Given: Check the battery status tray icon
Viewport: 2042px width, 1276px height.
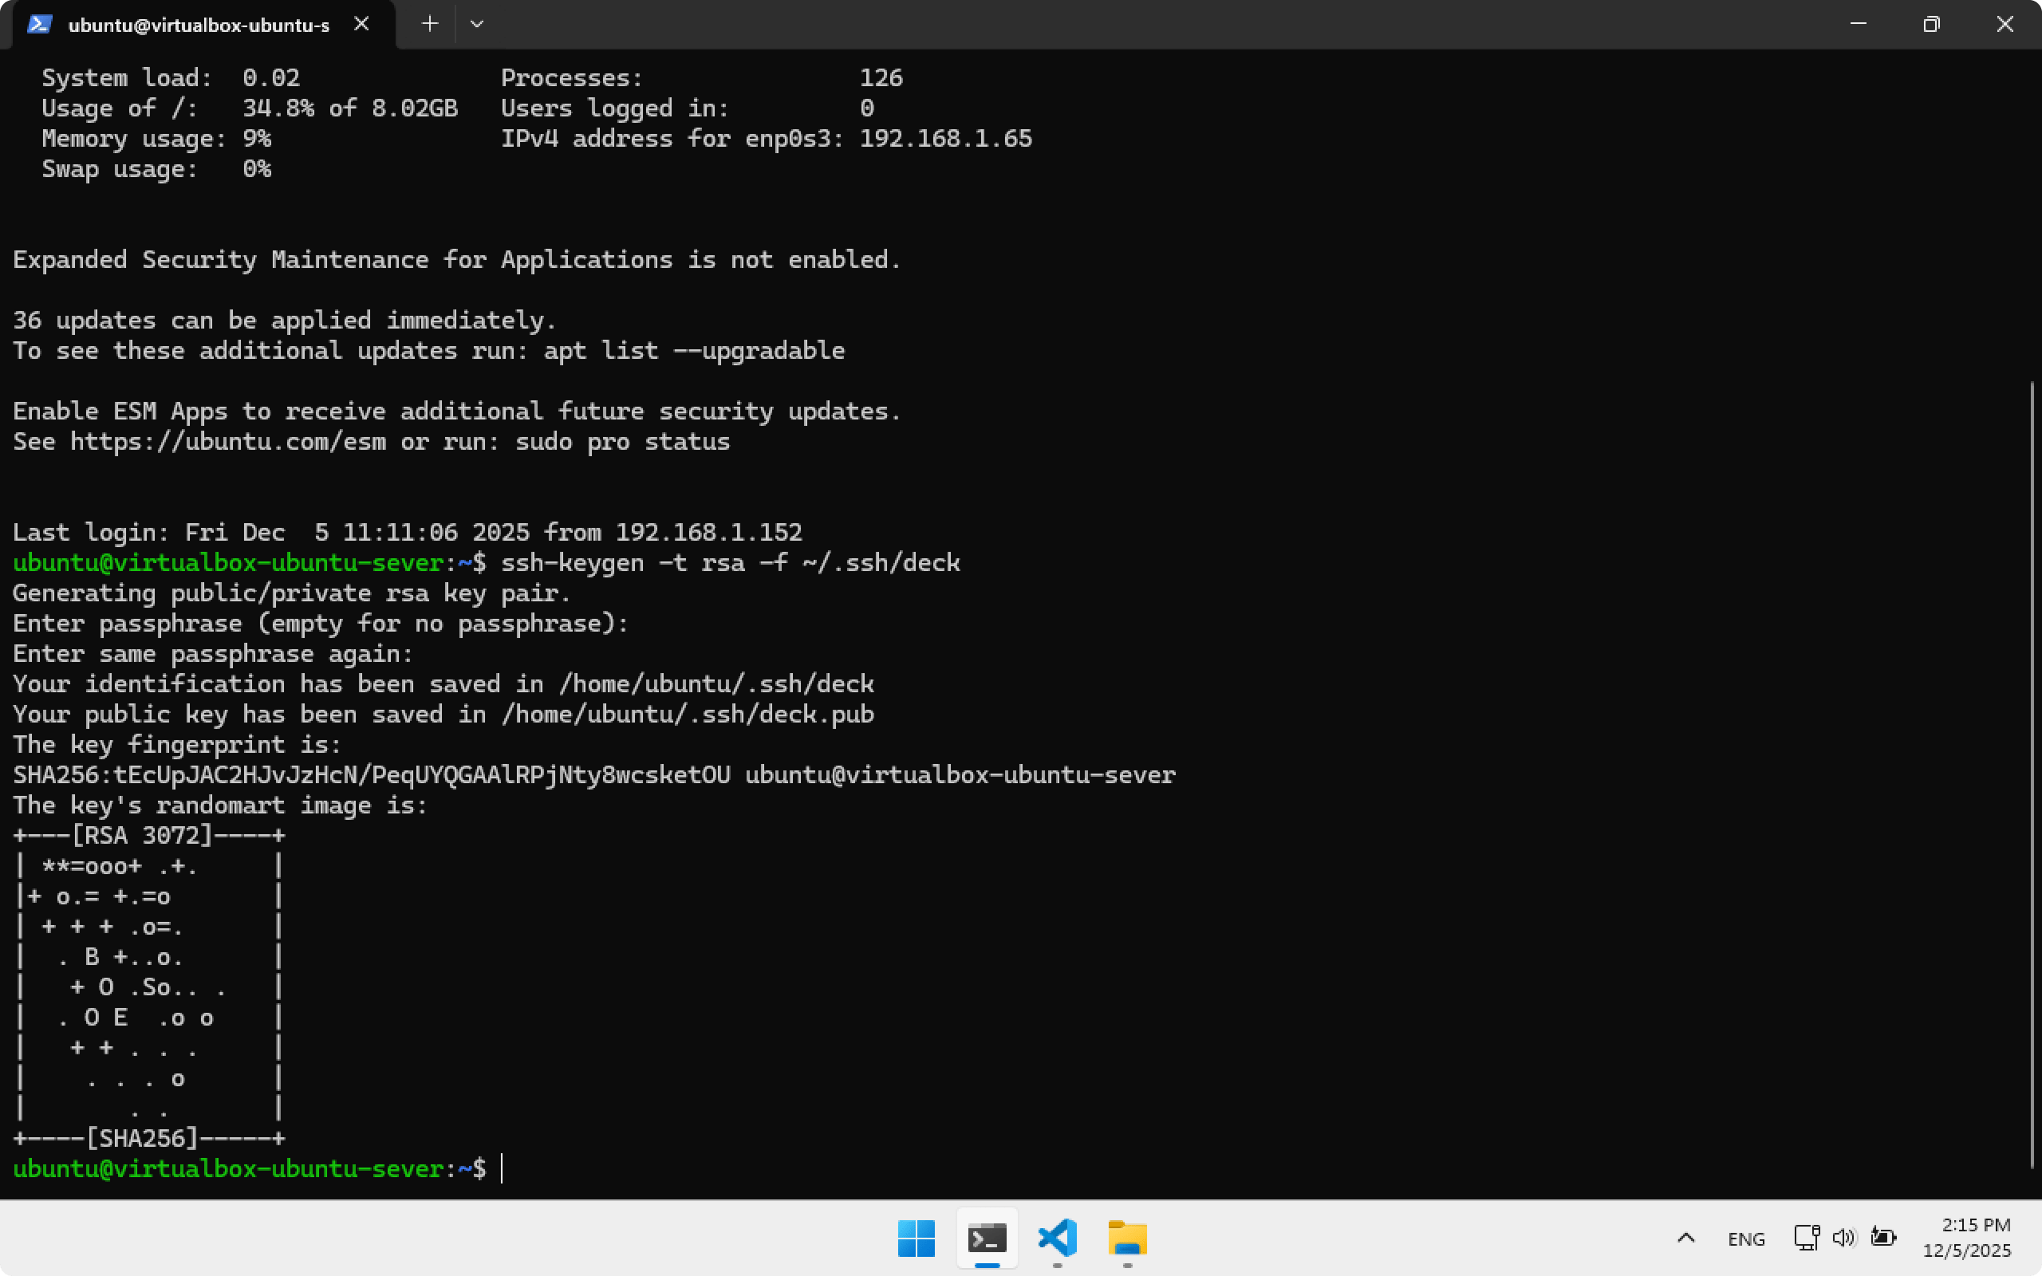Looking at the screenshot, I should tap(1882, 1237).
